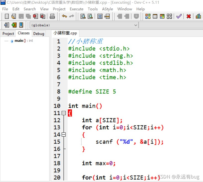
Task: Open the Tools menu
Action: click(93, 9)
